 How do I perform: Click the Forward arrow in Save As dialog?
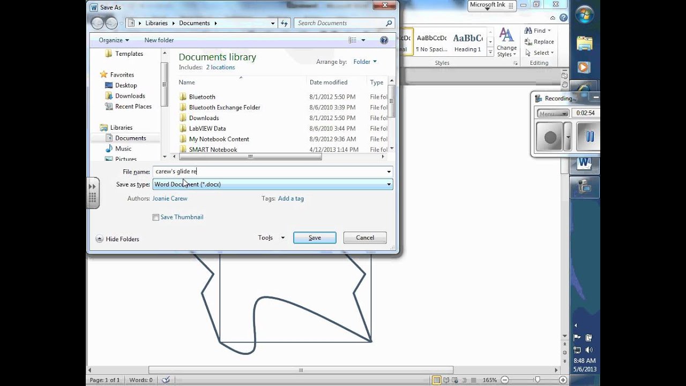111,23
